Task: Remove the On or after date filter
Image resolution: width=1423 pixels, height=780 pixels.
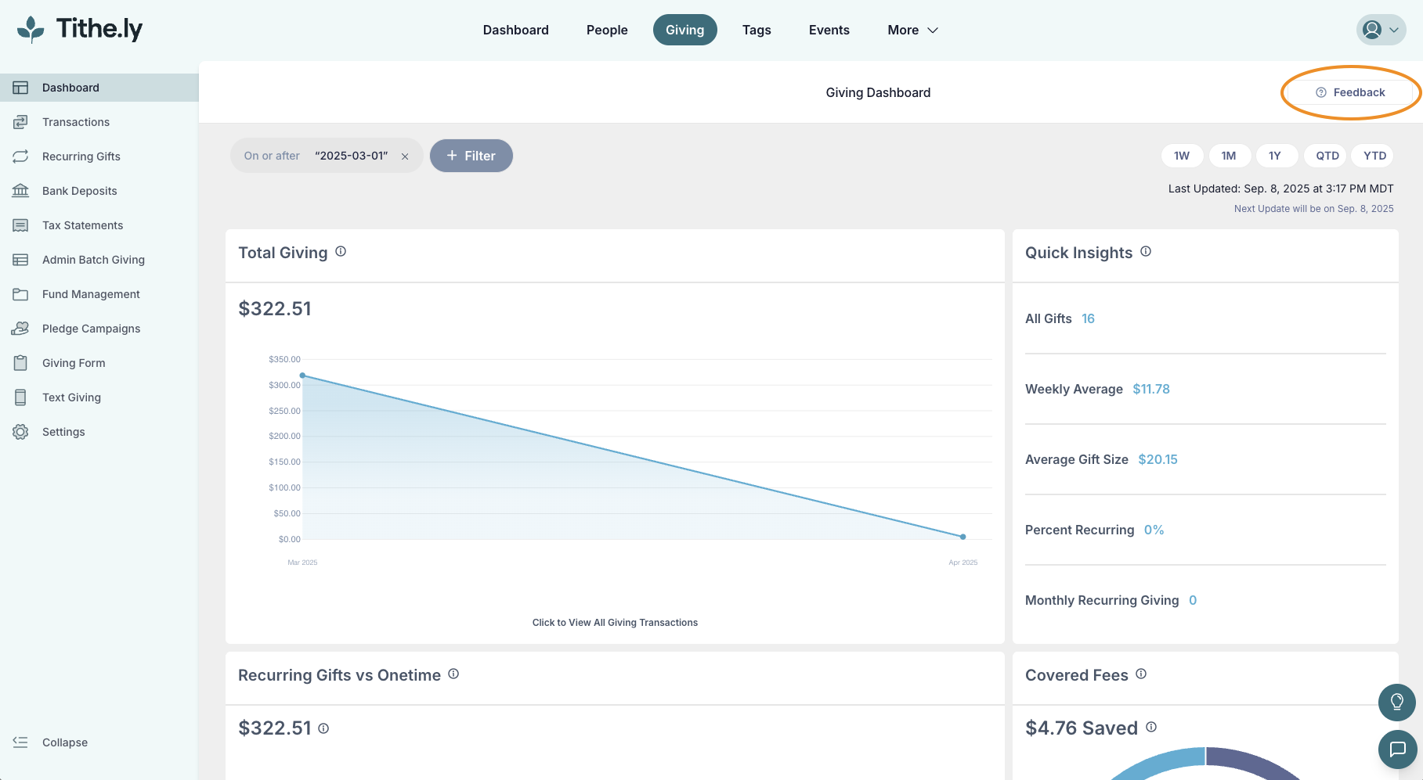Action: pos(405,156)
